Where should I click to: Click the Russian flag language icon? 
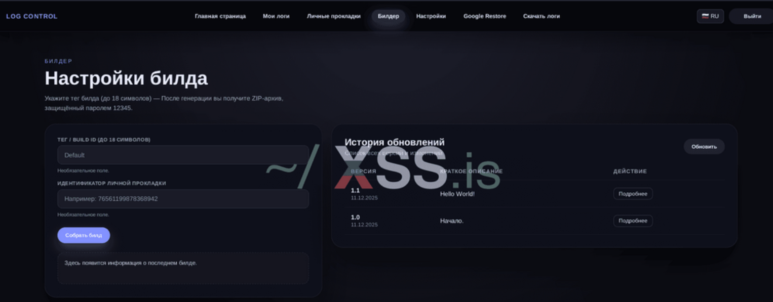click(x=705, y=16)
